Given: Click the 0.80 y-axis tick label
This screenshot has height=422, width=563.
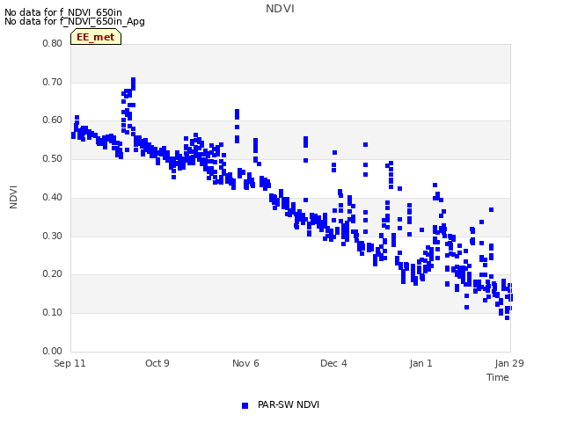Looking at the screenshot, I should click(53, 43).
